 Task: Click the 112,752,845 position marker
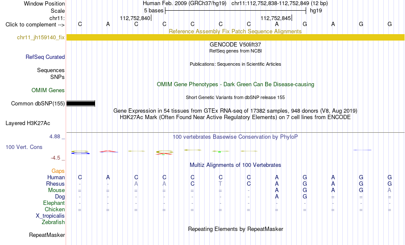tap(275, 18)
